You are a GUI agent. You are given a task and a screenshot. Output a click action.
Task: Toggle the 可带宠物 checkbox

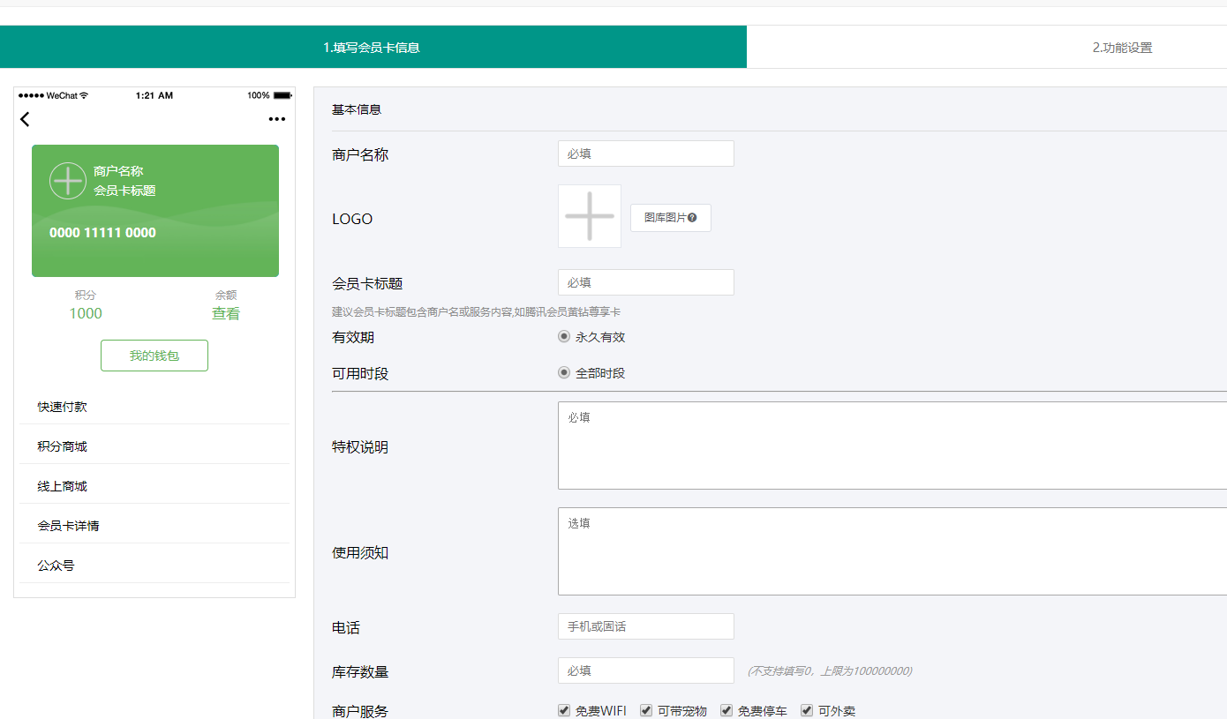646,710
